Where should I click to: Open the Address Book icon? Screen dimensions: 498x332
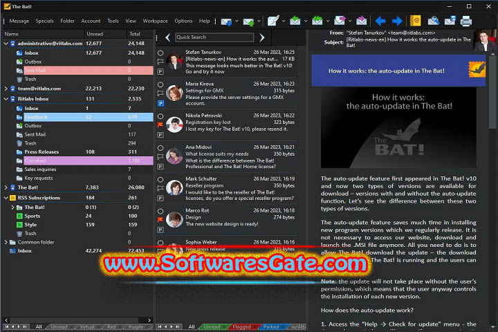click(416, 21)
